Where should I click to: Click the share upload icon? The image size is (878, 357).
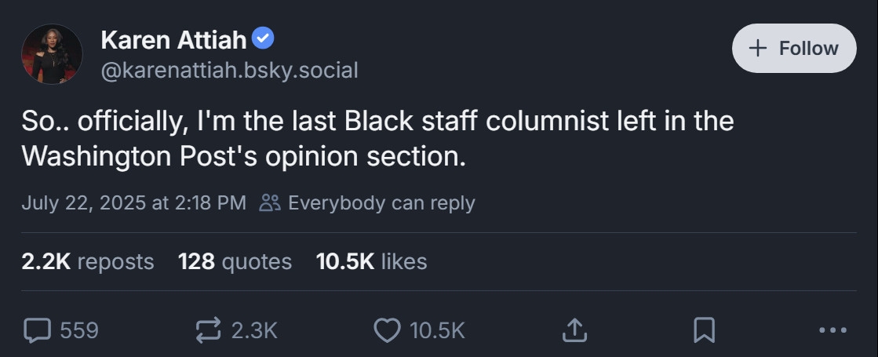tap(574, 330)
